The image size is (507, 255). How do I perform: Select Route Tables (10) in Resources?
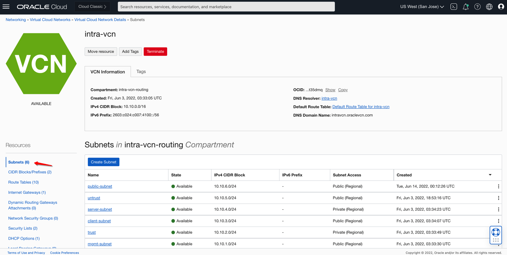[x=23, y=182]
